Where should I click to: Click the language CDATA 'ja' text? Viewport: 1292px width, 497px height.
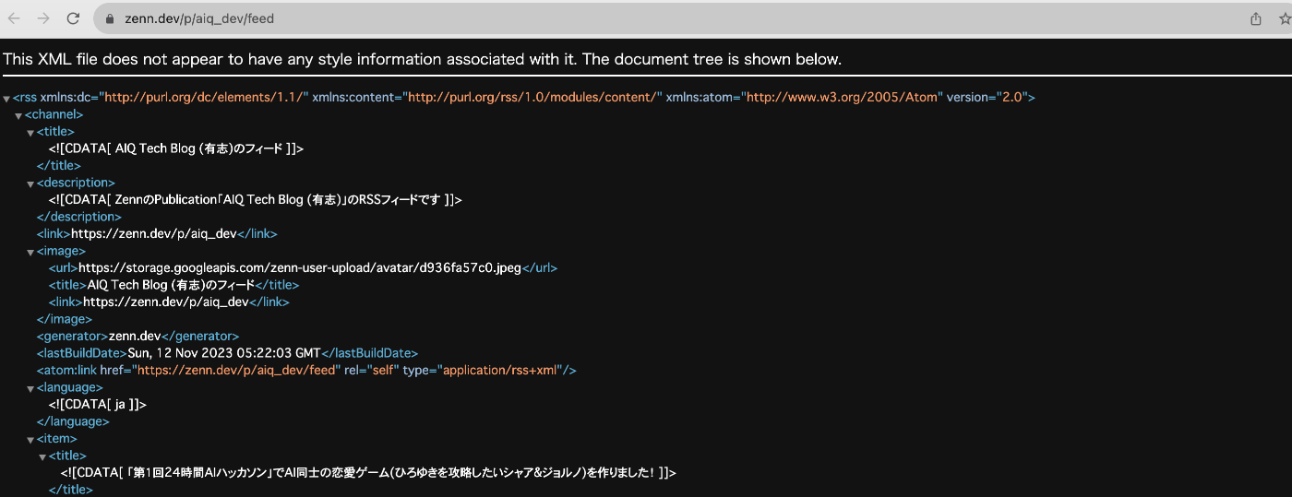(98, 405)
